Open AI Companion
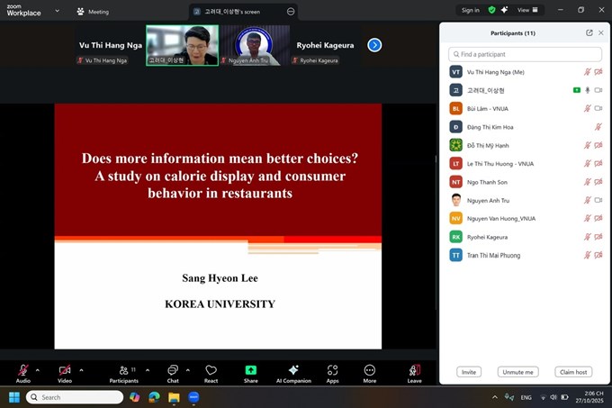 [292, 370]
